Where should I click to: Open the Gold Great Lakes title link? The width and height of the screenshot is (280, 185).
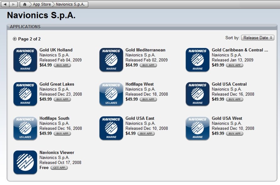click(x=57, y=84)
